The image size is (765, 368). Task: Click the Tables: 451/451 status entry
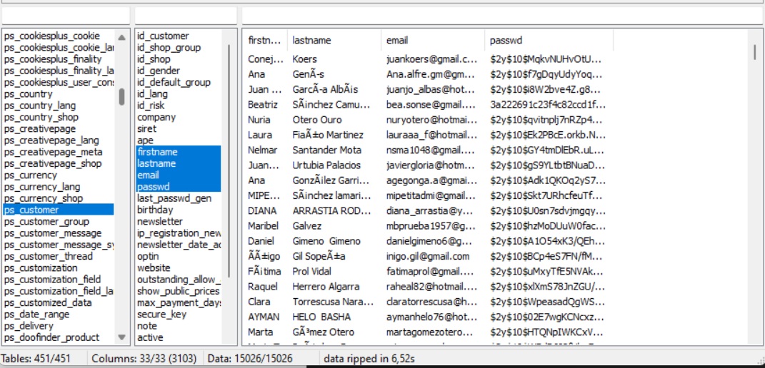coord(36,359)
